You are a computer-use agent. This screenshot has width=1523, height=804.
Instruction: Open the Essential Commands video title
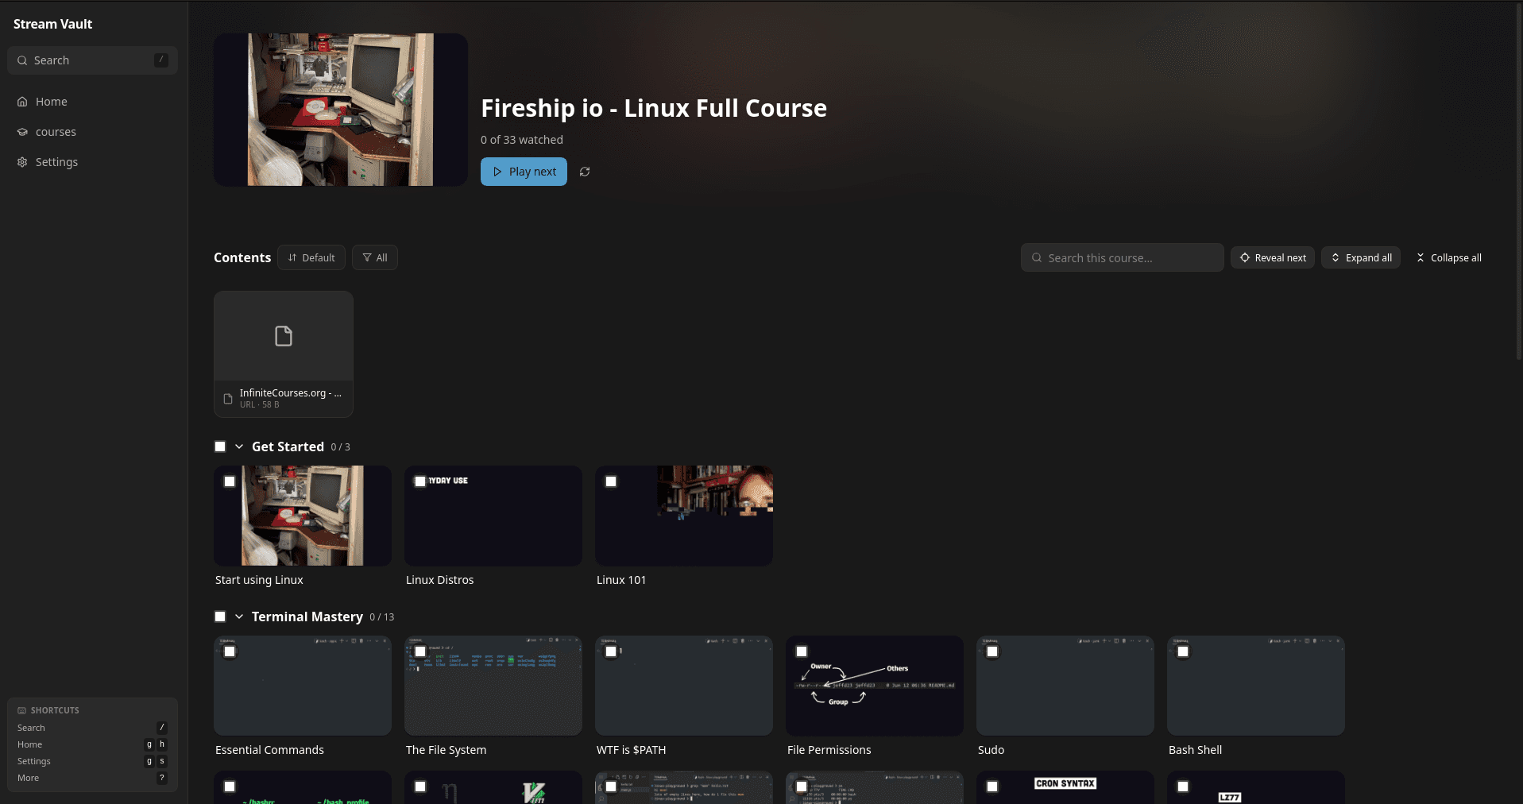tap(269, 750)
